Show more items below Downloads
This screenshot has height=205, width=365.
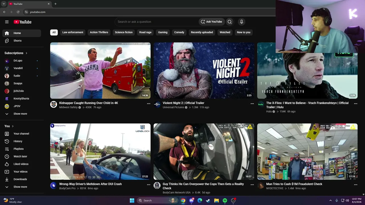[x=22, y=187]
